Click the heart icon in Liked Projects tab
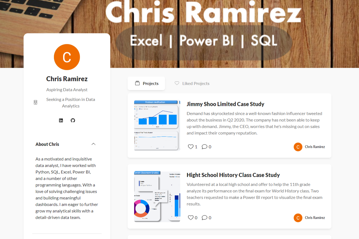 click(x=177, y=83)
